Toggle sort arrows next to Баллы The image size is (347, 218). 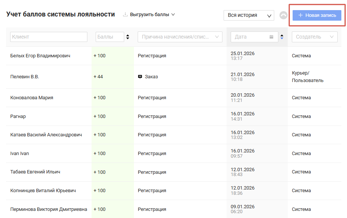point(128,37)
